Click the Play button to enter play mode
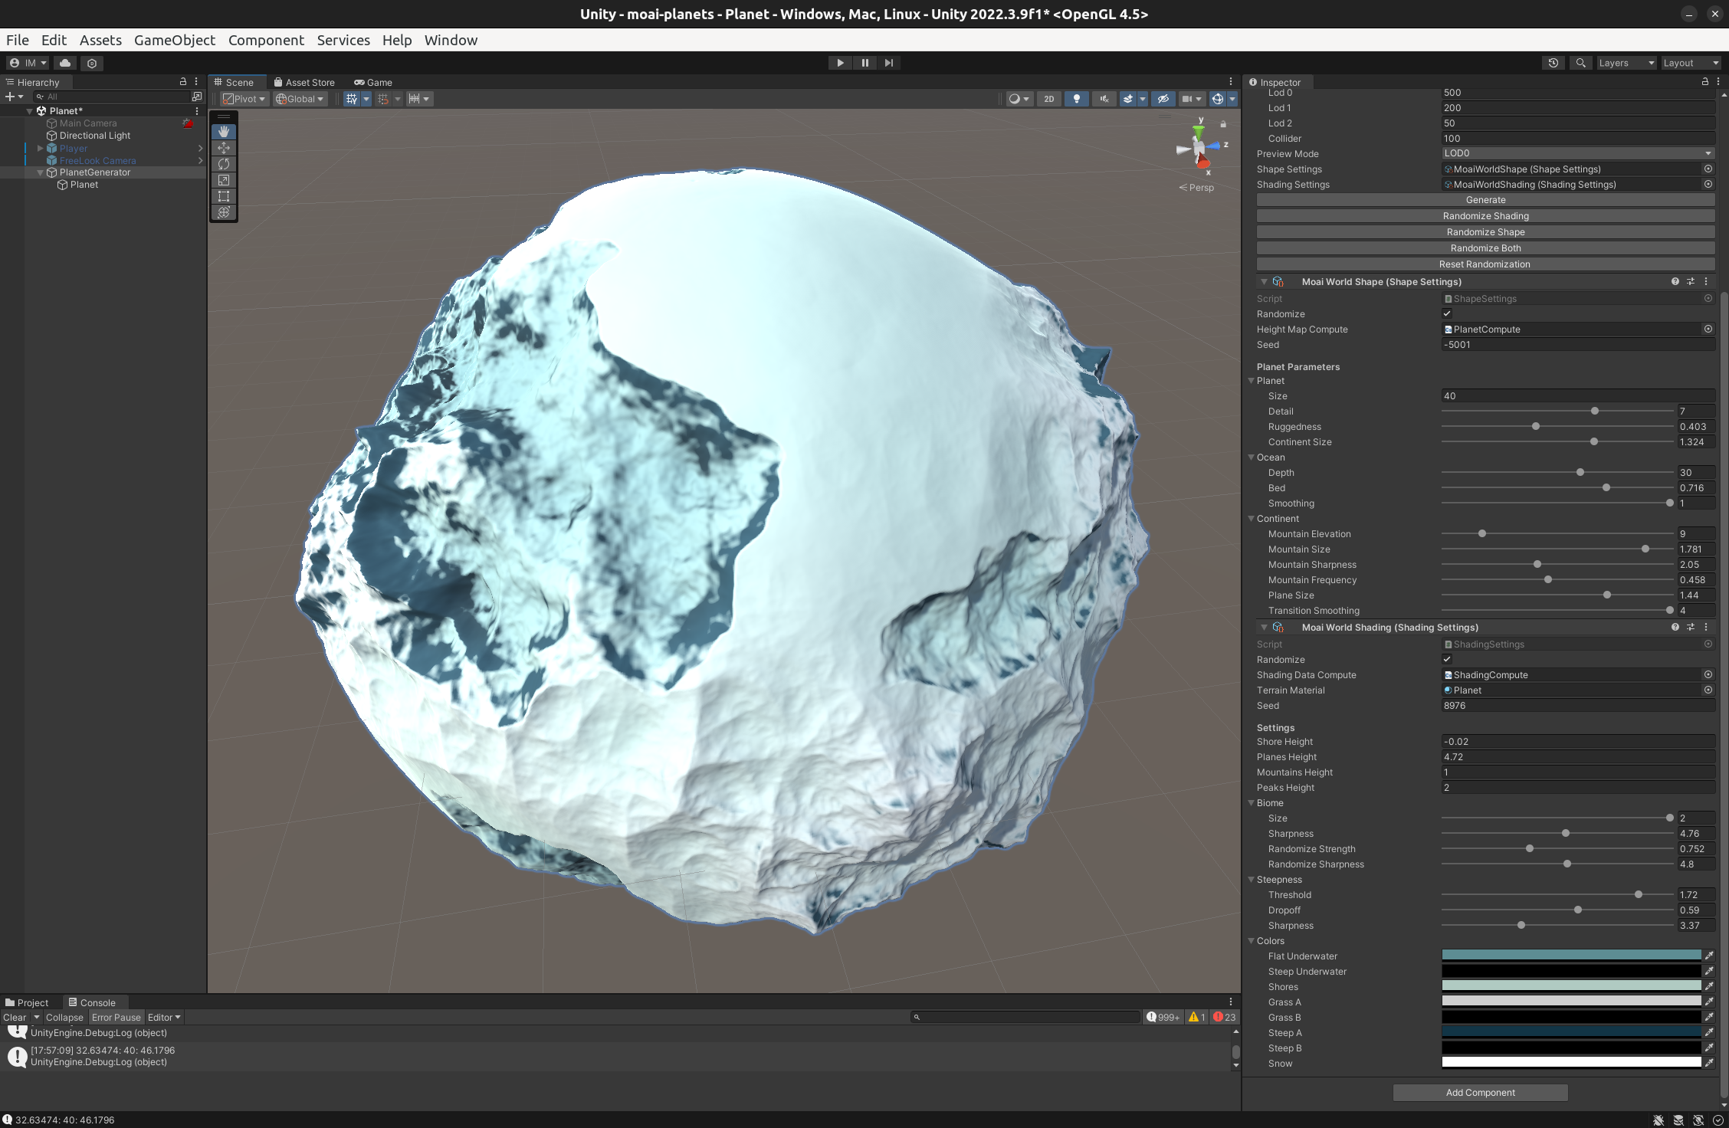 click(x=839, y=62)
